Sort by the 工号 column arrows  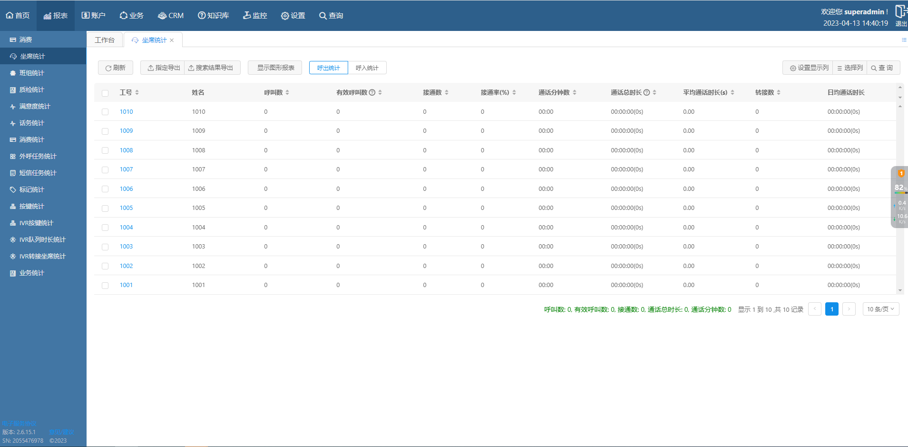[x=137, y=92]
